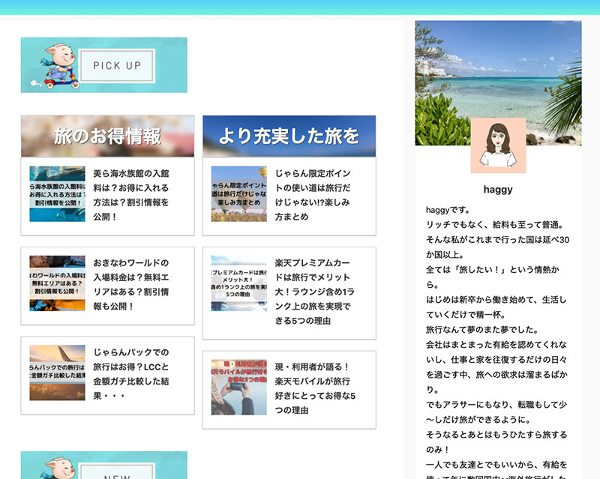
Task: Click the 楽天プレミアムカード article thumbnail
Action: pyautogui.click(x=238, y=283)
